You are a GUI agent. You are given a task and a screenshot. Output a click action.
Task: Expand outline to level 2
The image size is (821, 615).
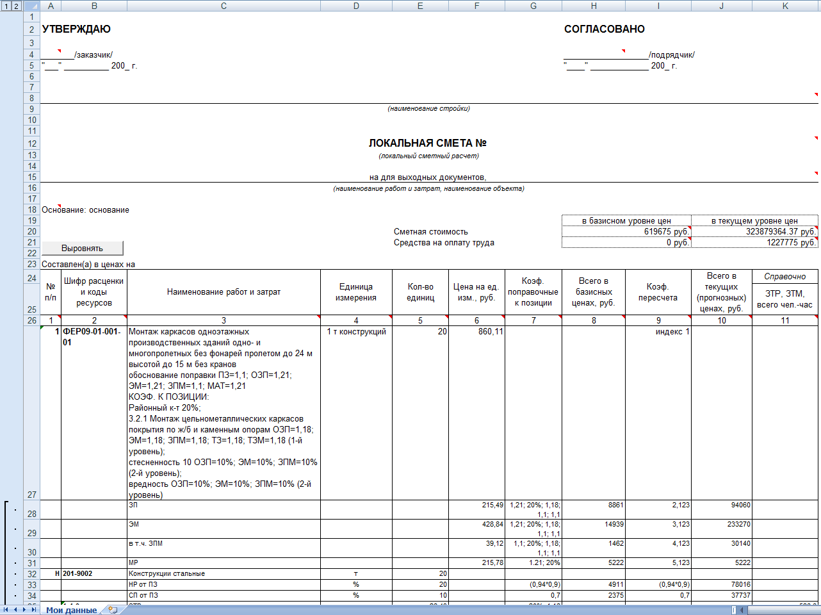click(17, 6)
